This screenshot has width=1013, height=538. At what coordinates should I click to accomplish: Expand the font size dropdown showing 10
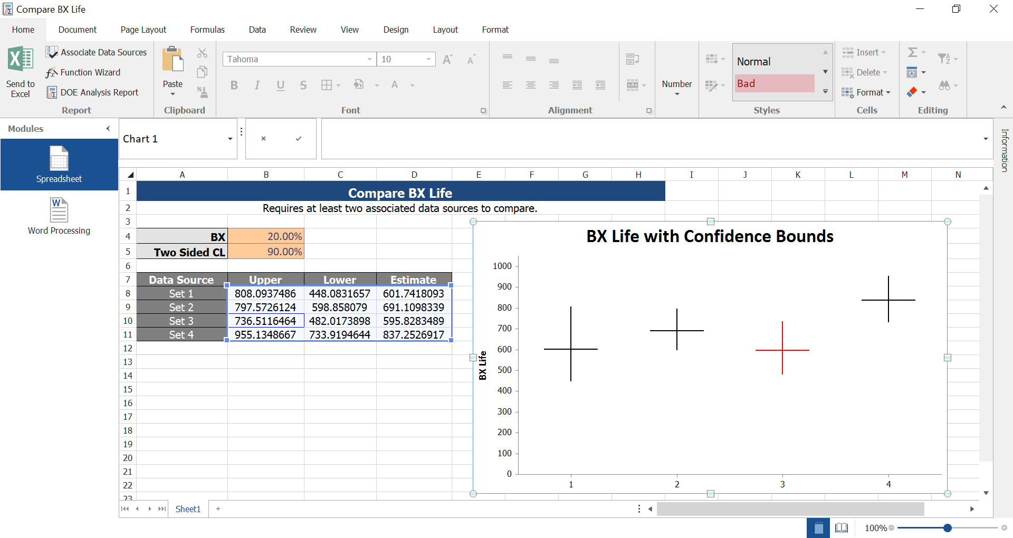pyautogui.click(x=428, y=59)
